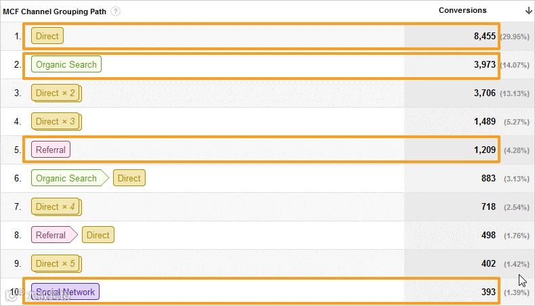Click the help question mark icon
535x306 pixels.
pyautogui.click(x=116, y=12)
